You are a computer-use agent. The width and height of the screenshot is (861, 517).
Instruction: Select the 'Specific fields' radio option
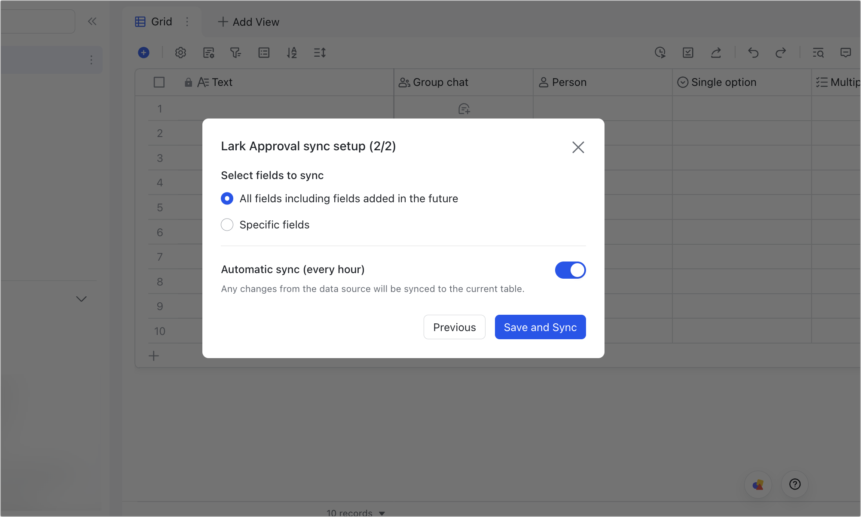(227, 225)
